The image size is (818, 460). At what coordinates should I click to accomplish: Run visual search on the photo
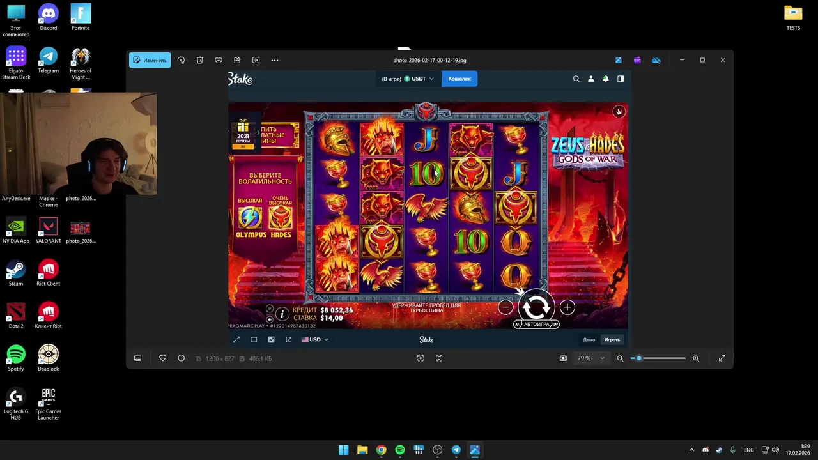(x=421, y=358)
